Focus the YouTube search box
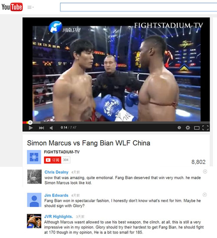This screenshot has height=238, width=217. tap(138, 7)
